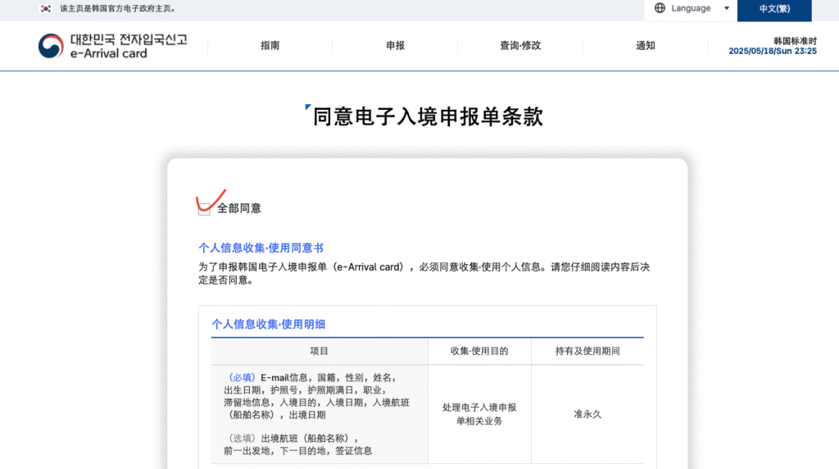Switch to 中文(繁) language button
Viewport: 839px width, 469px height.
point(774,9)
